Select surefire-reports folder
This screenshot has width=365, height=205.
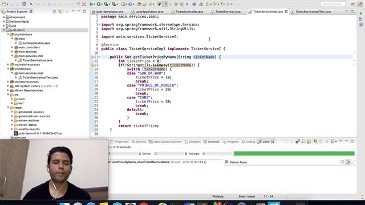click(x=27, y=129)
